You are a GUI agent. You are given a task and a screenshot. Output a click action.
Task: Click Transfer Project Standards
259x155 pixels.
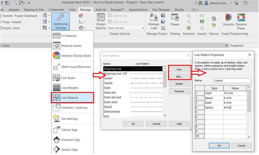(20, 16)
